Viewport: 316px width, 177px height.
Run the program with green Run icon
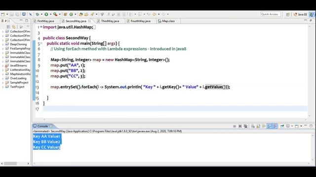click(46, 14)
